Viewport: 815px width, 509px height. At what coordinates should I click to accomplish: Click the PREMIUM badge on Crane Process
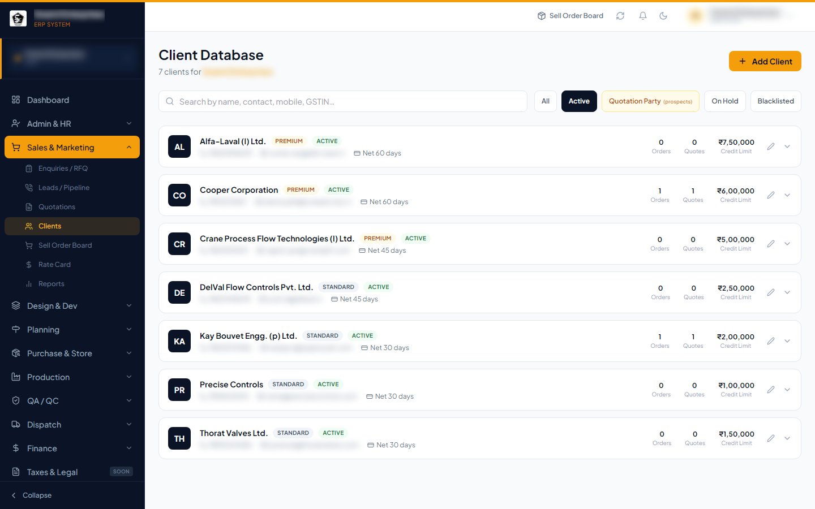(x=378, y=239)
